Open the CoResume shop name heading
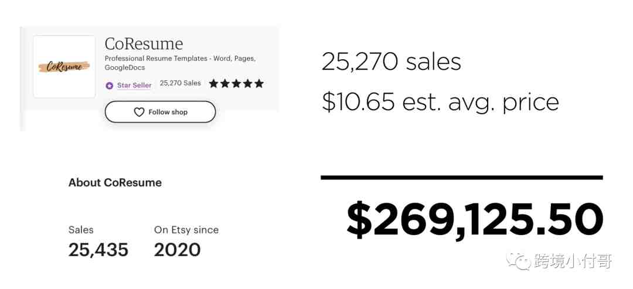Screen dimensions: 633x289 pos(144,43)
